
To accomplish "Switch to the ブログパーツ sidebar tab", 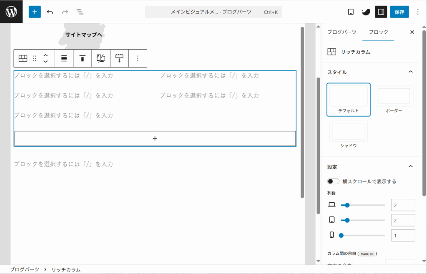I will (342, 32).
